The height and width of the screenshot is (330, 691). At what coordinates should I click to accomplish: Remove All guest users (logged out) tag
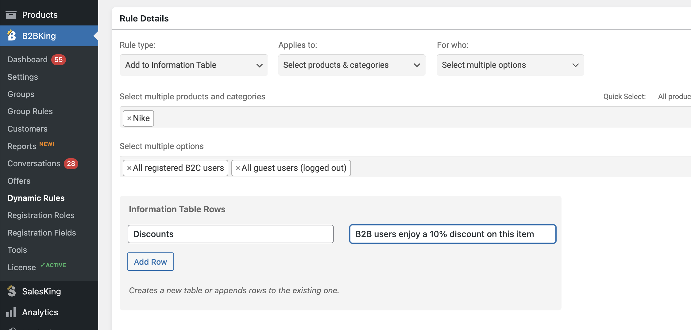click(238, 168)
